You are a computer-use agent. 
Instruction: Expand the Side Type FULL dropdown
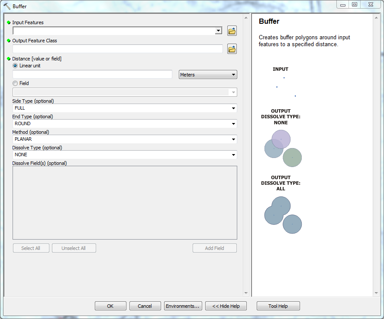[233, 108]
